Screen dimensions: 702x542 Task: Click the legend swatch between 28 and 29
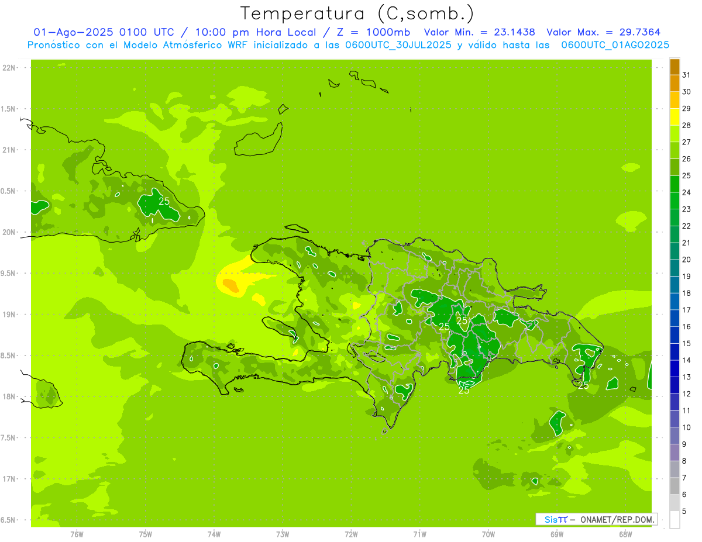675,116
